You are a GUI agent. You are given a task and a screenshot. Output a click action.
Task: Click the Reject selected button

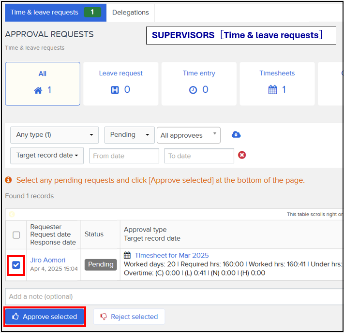129,317
